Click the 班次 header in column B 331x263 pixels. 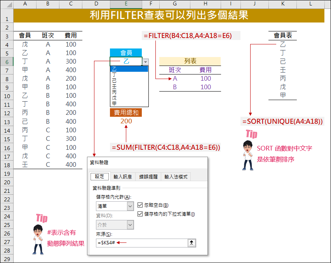[x=48, y=35]
